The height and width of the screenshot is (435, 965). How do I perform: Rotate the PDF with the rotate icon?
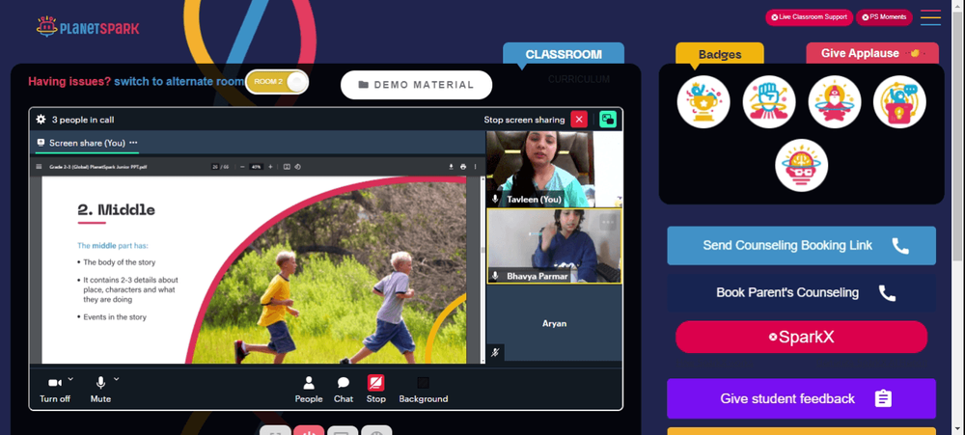pyautogui.click(x=297, y=166)
